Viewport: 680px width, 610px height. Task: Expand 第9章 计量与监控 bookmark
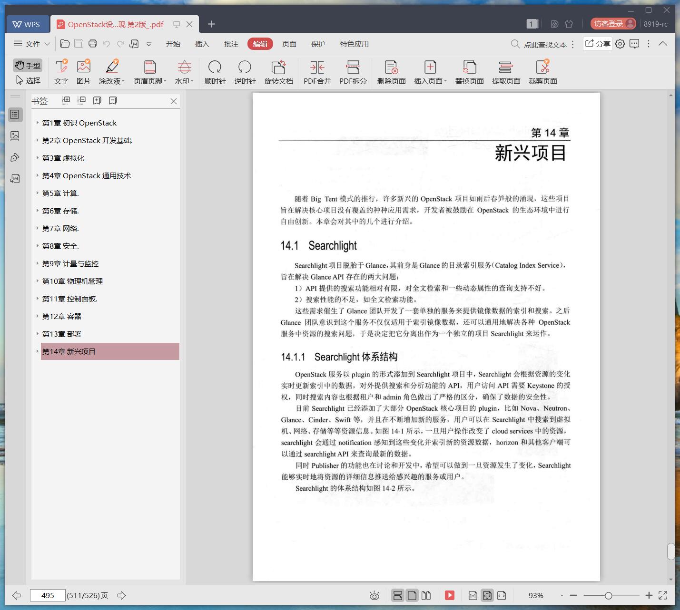(38, 263)
